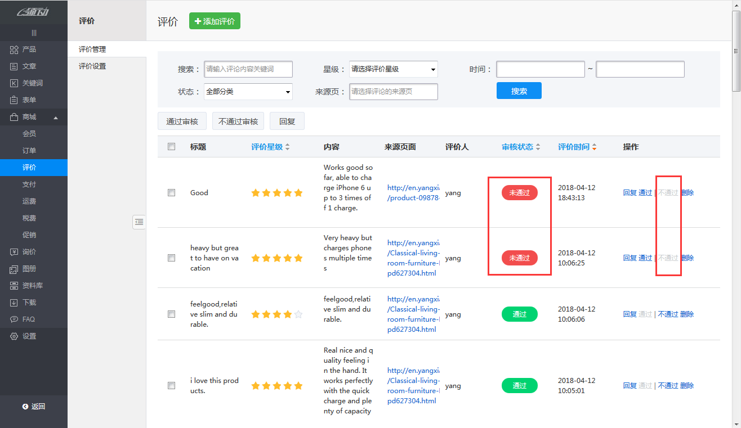Click the first 时间 date input field

pyautogui.click(x=539, y=69)
